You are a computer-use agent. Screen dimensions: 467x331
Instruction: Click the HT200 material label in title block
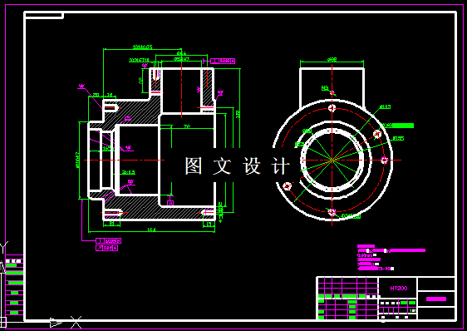(399, 288)
